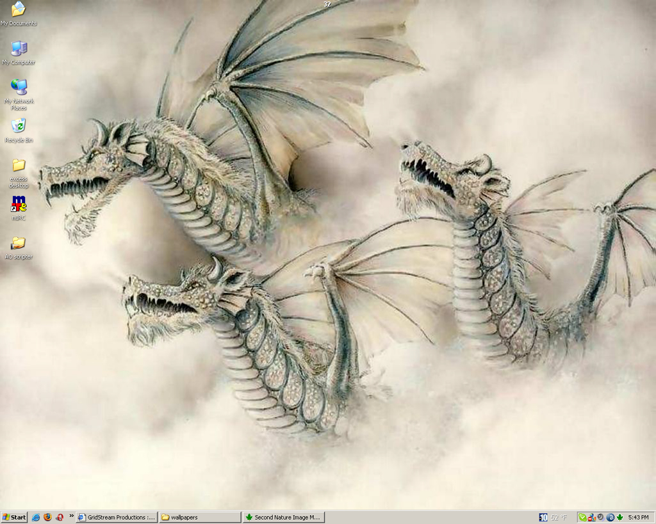Open the AO scripter folder
Screen dimensions: 656x524
pyautogui.click(x=19, y=244)
